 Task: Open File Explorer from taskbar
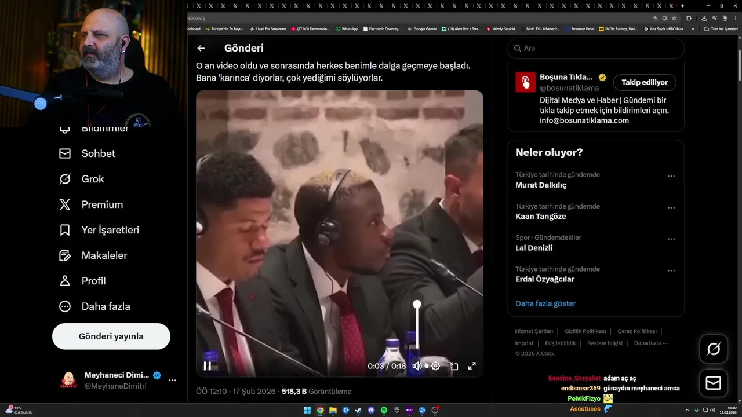click(333, 411)
